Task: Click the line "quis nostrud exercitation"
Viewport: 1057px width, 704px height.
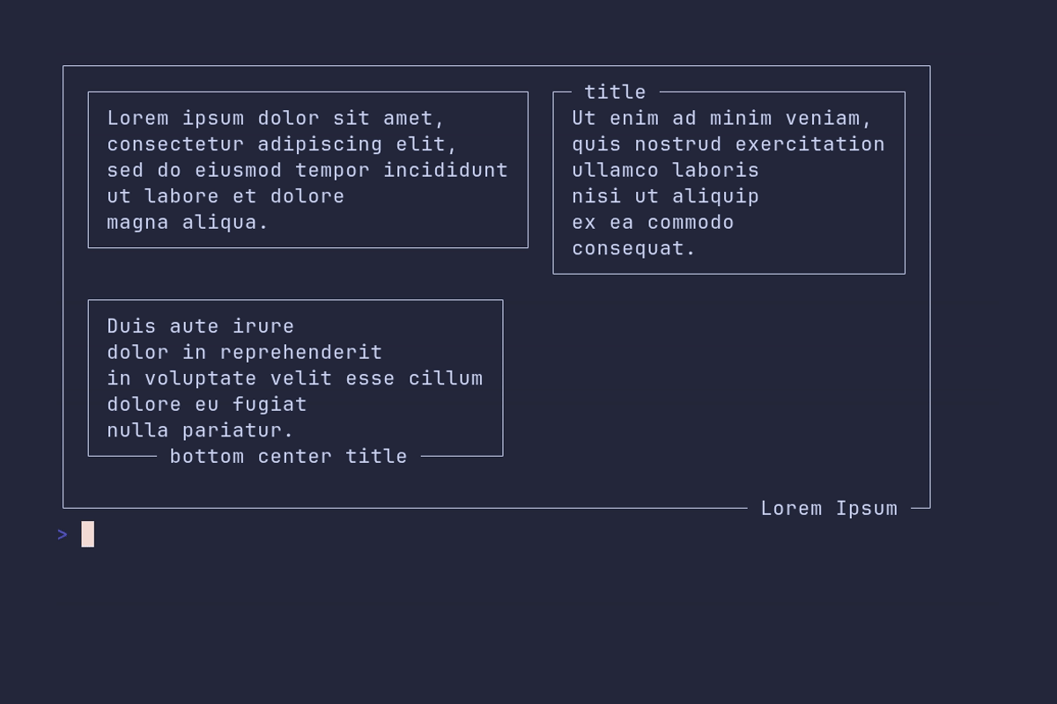Action: click(x=728, y=143)
